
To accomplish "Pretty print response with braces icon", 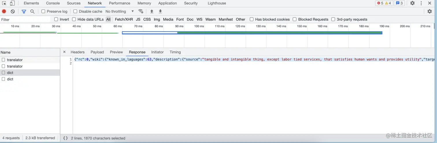I will point(65,138).
